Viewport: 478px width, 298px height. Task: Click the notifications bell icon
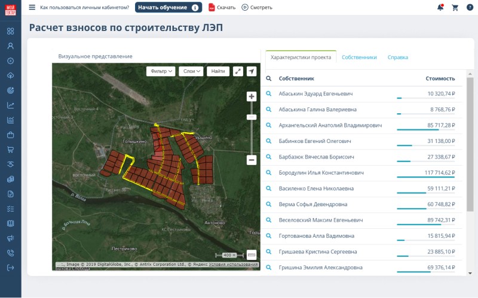click(x=440, y=7)
